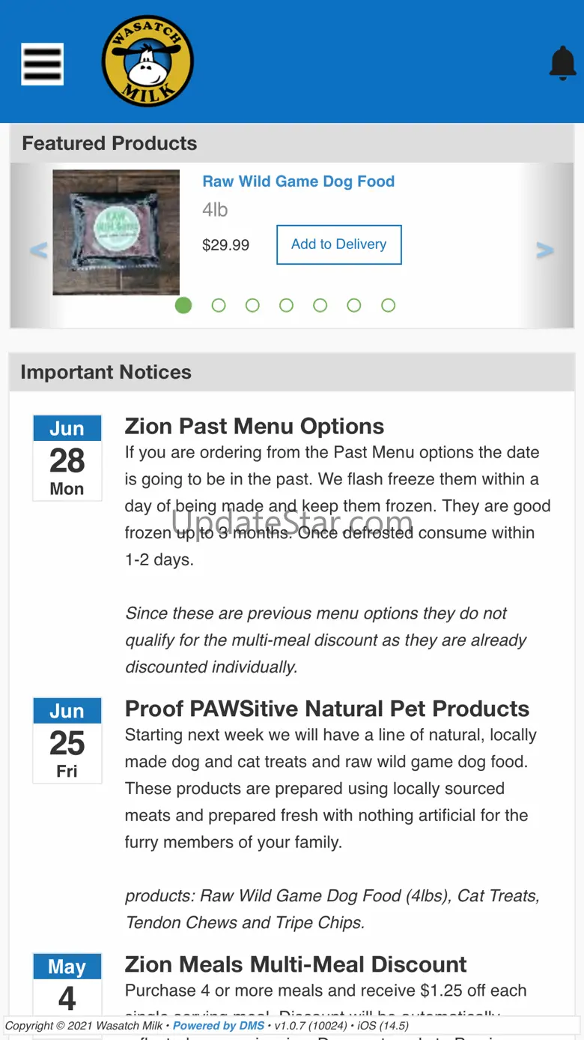Go to previous featured product arrow
The width and height of the screenshot is (584, 1040).
[x=38, y=250]
